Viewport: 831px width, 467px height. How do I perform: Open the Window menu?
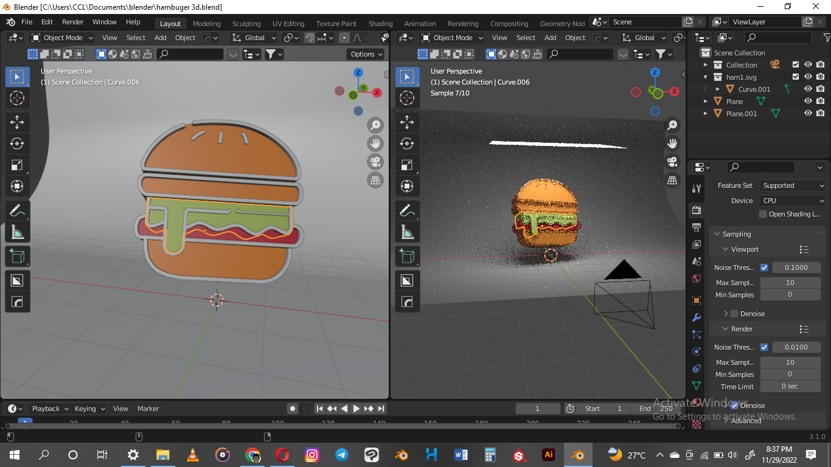tap(105, 22)
